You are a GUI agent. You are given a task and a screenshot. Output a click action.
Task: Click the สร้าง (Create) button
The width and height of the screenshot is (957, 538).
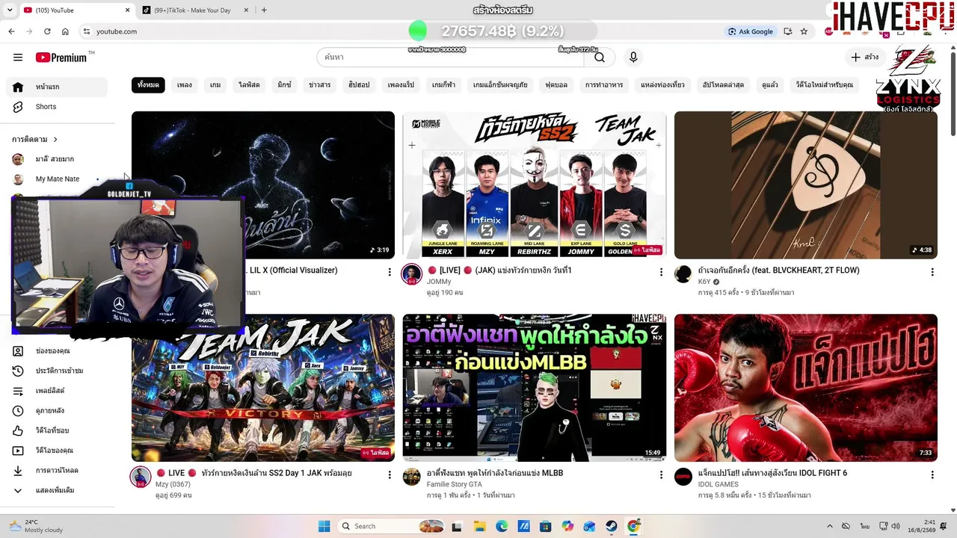pyautogui.click(x=865, y=58)
